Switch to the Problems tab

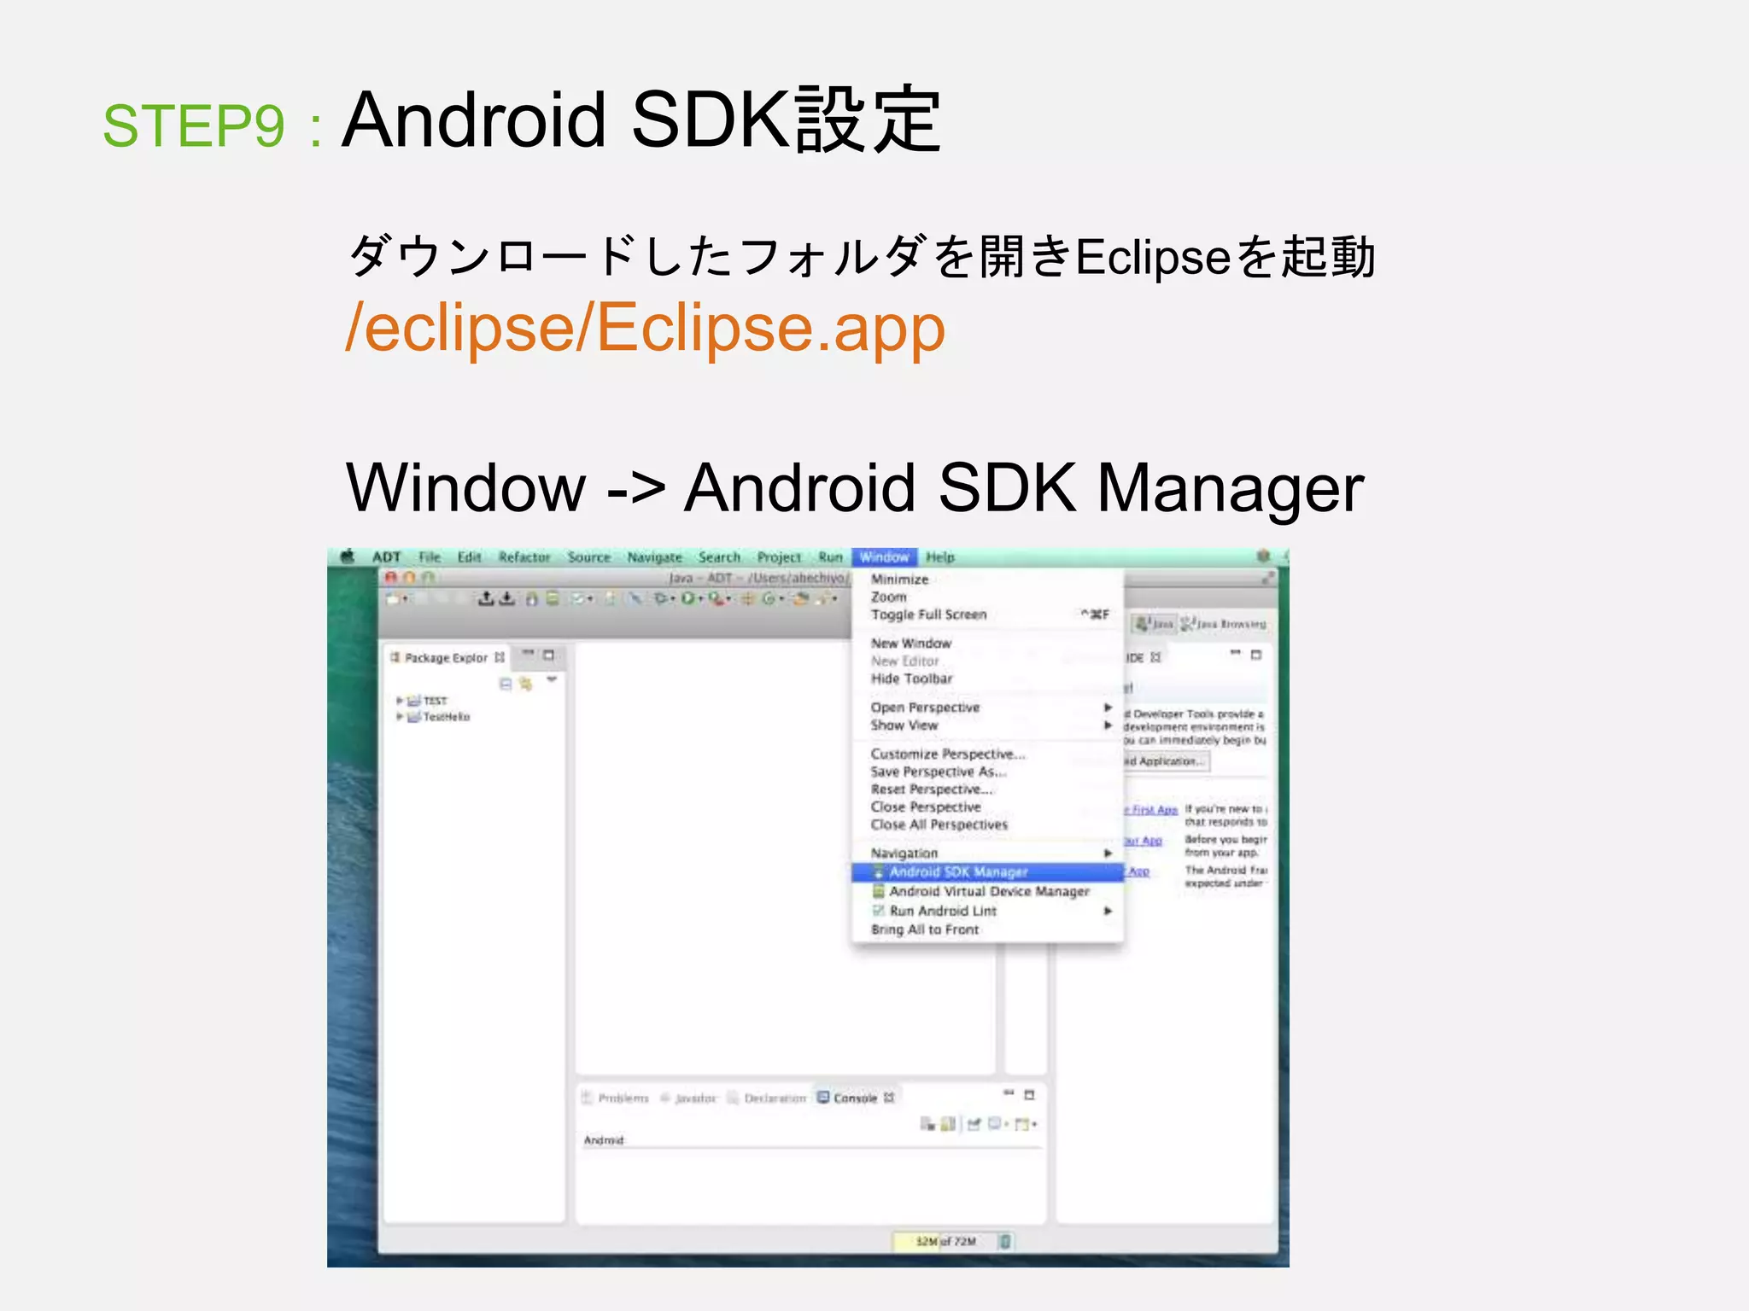[x=615, y=1098]
